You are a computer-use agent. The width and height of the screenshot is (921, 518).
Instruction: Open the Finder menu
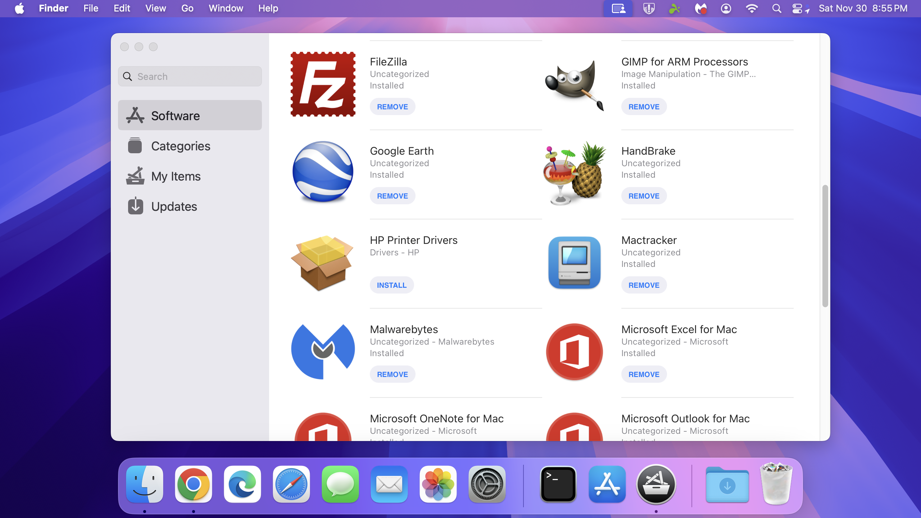pos(54,8)
